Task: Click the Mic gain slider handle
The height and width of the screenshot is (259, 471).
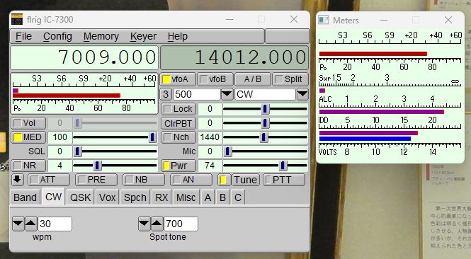Action: tap(227, 151)
